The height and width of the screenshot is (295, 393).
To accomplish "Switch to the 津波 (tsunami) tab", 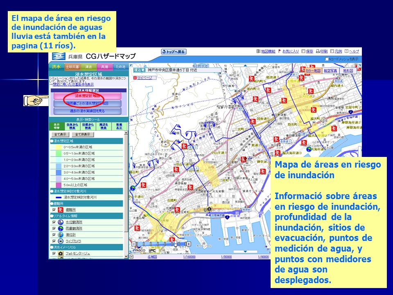I will 88,67.
